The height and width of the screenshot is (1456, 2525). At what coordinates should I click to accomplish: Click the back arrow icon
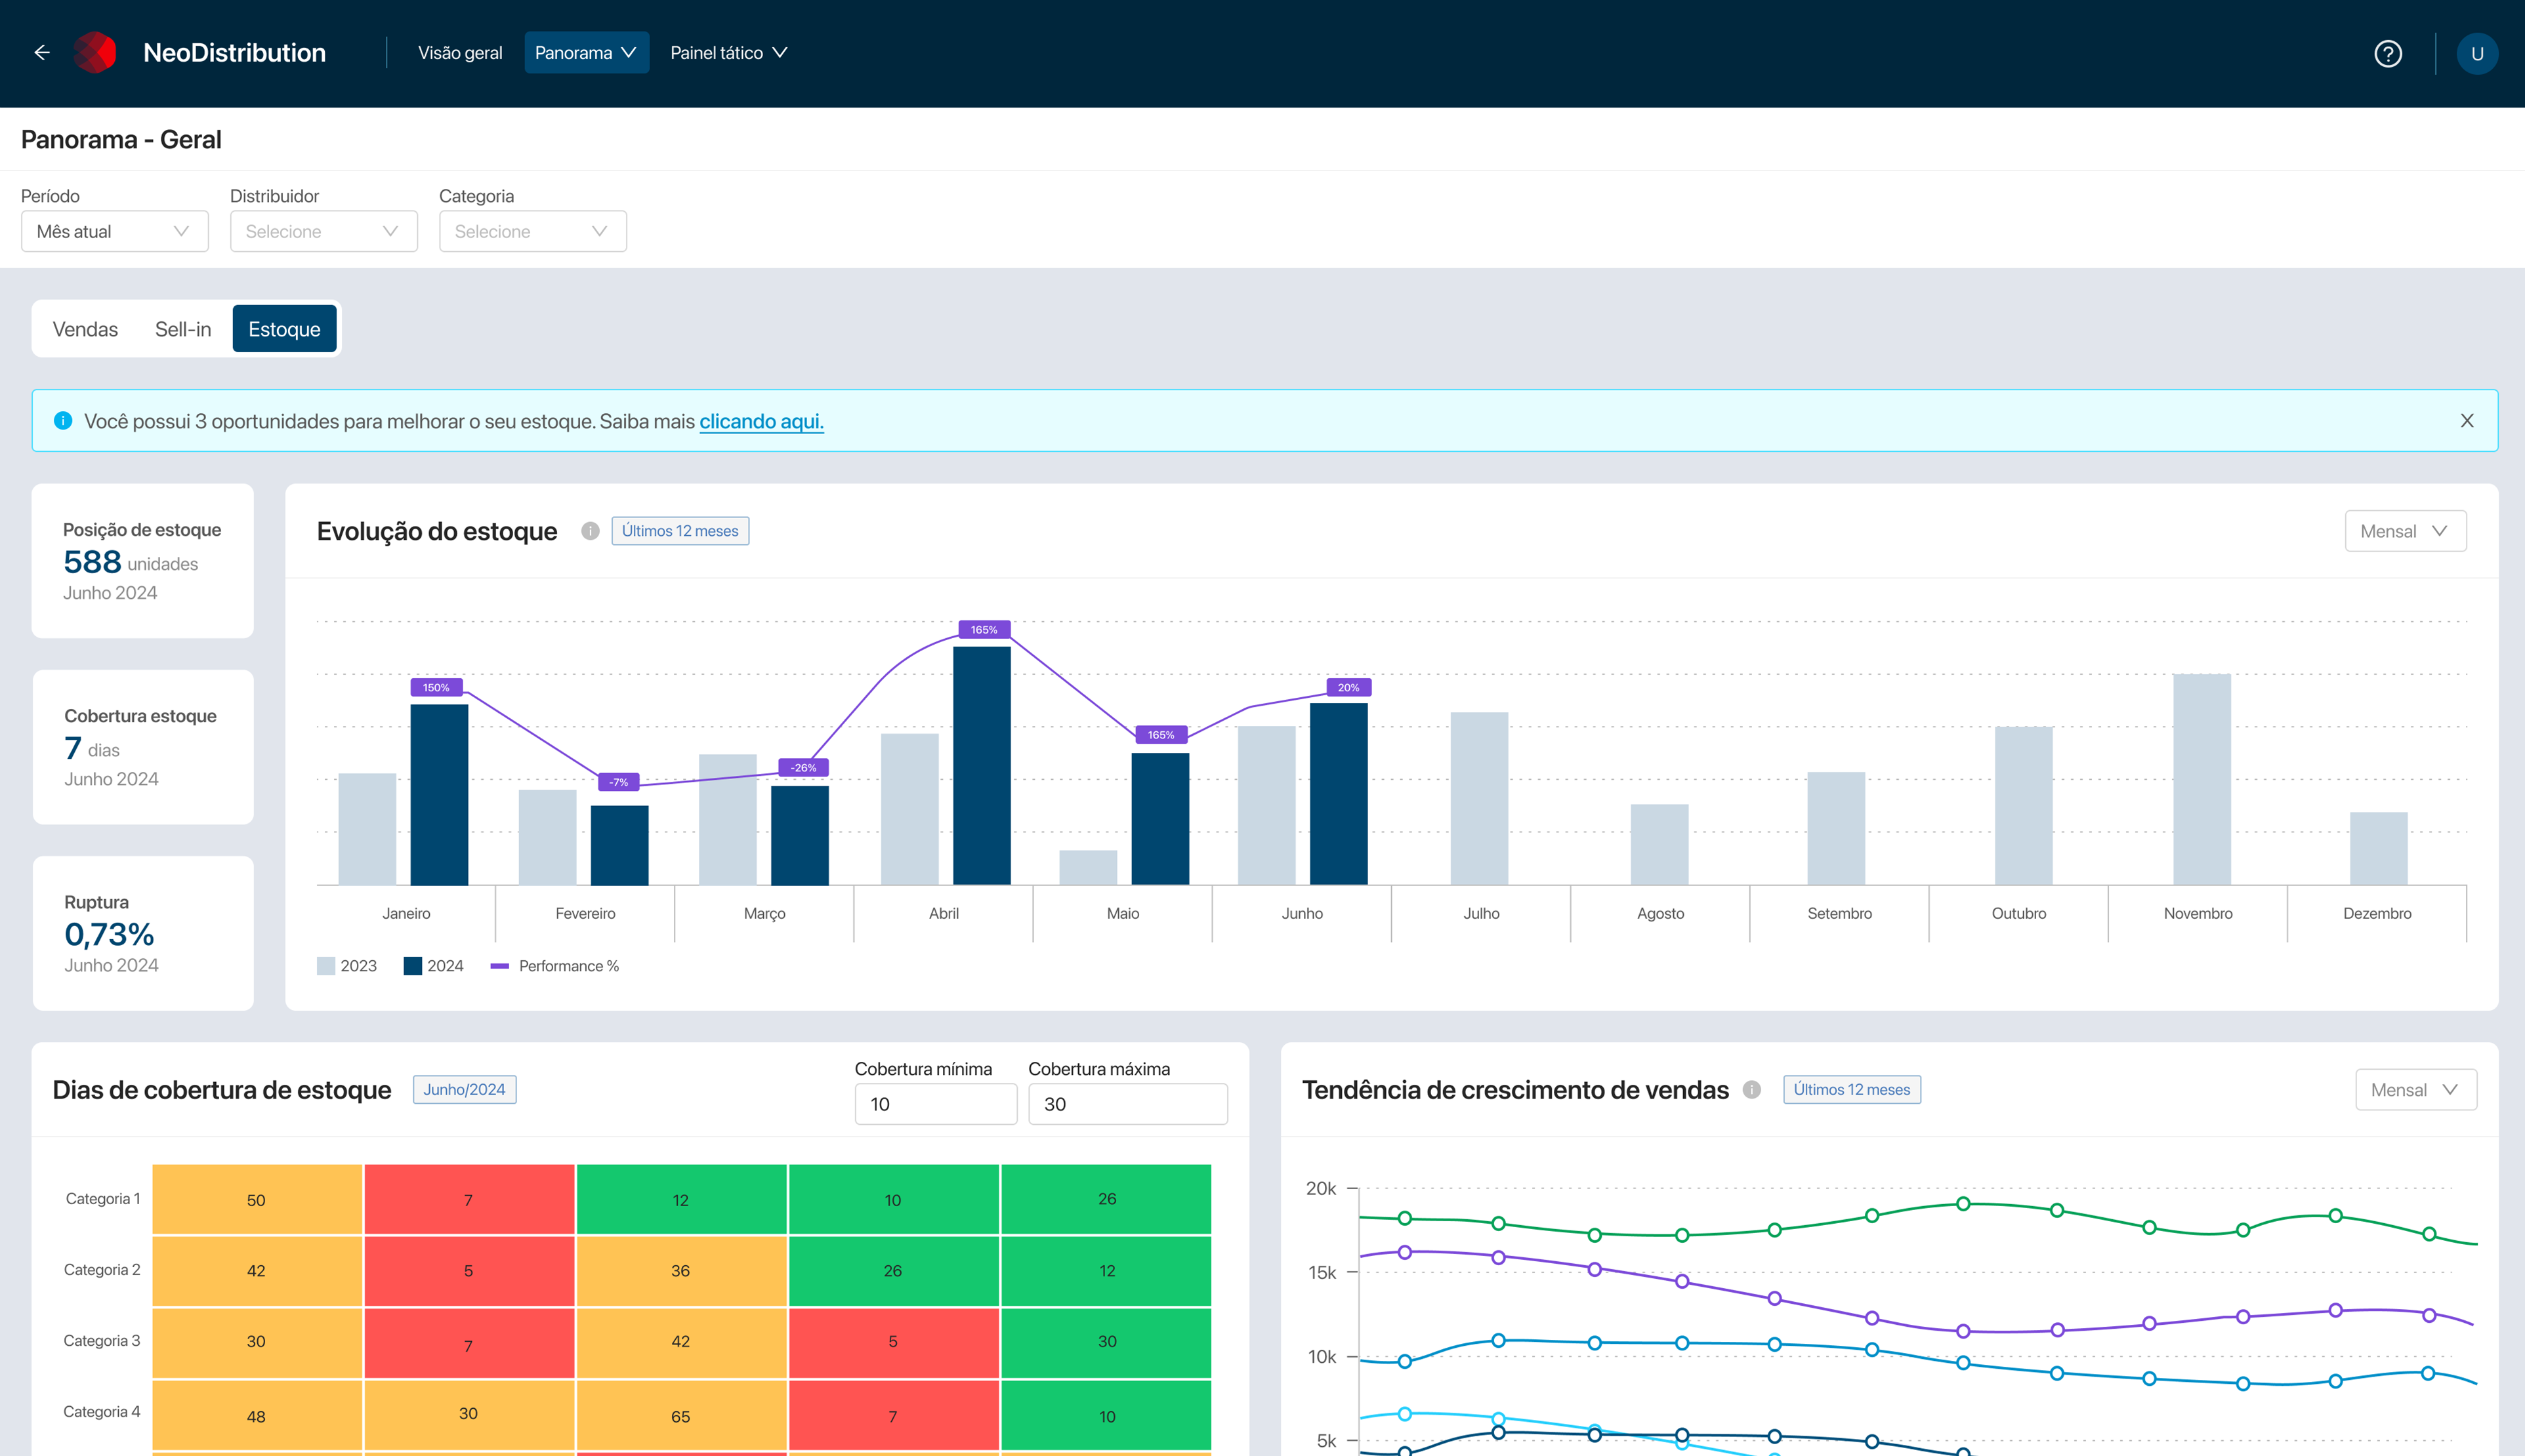click(42, 53)
